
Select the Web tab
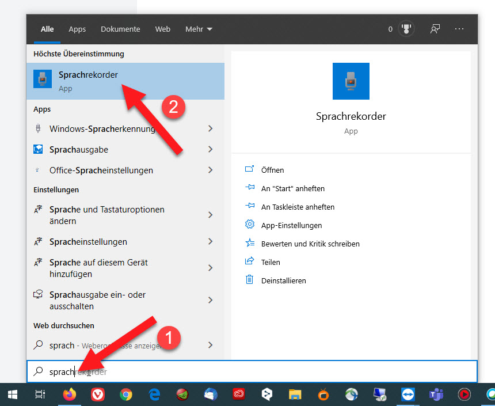(x=163, y=29)
